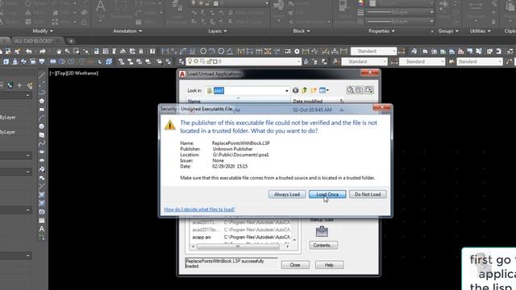The image size is (516, 290).
Task: Click the Startup Suite briefcase icon
Action: point(322,231)
